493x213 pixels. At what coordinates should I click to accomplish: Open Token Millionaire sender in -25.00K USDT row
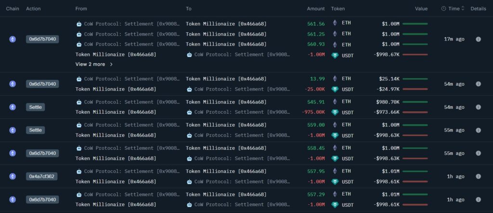pos(116,89)
